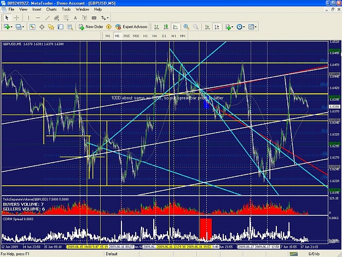Toggle chart Auto Scroll
Image resolution: width=342 pixels, height=257 pixels.
tap(207, 27)
